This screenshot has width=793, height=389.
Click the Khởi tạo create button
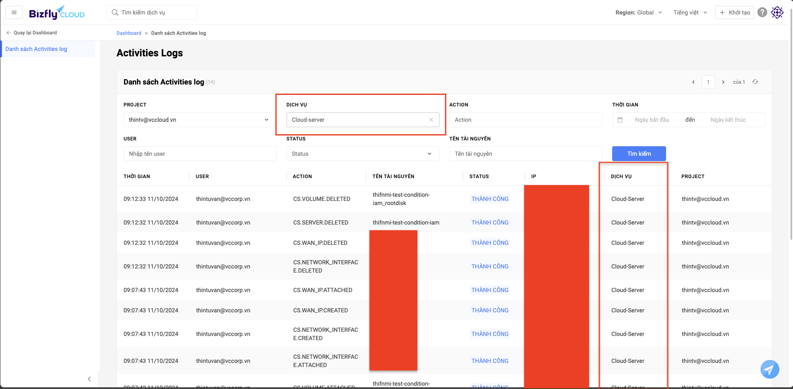735,12
